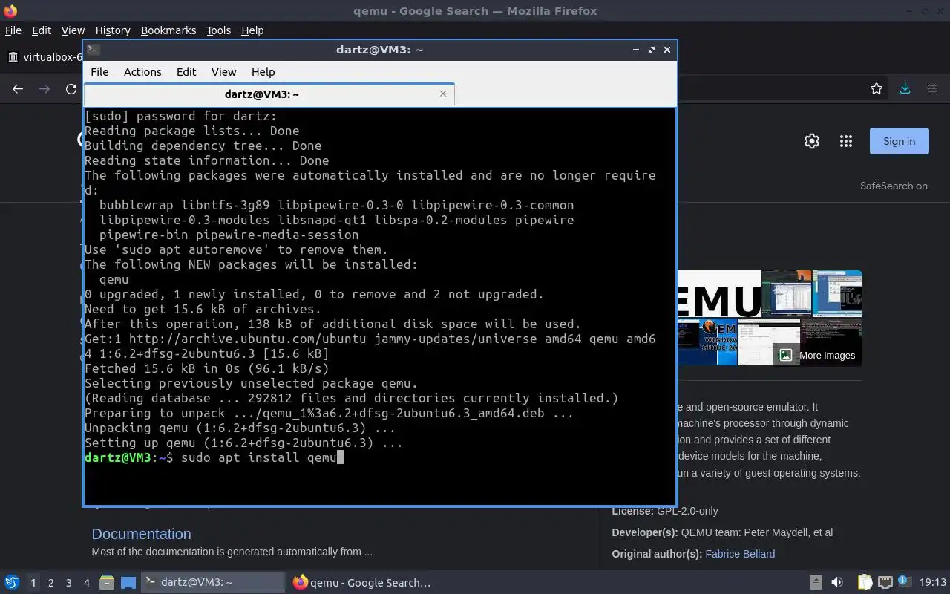Open Google settings gear
This screenshot has width=950, height=594.
812,141
